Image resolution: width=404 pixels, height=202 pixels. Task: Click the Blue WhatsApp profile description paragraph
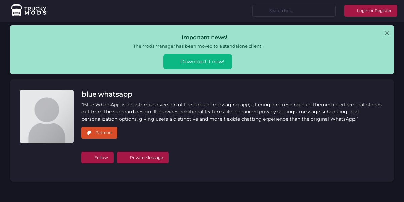pos(232,112)
